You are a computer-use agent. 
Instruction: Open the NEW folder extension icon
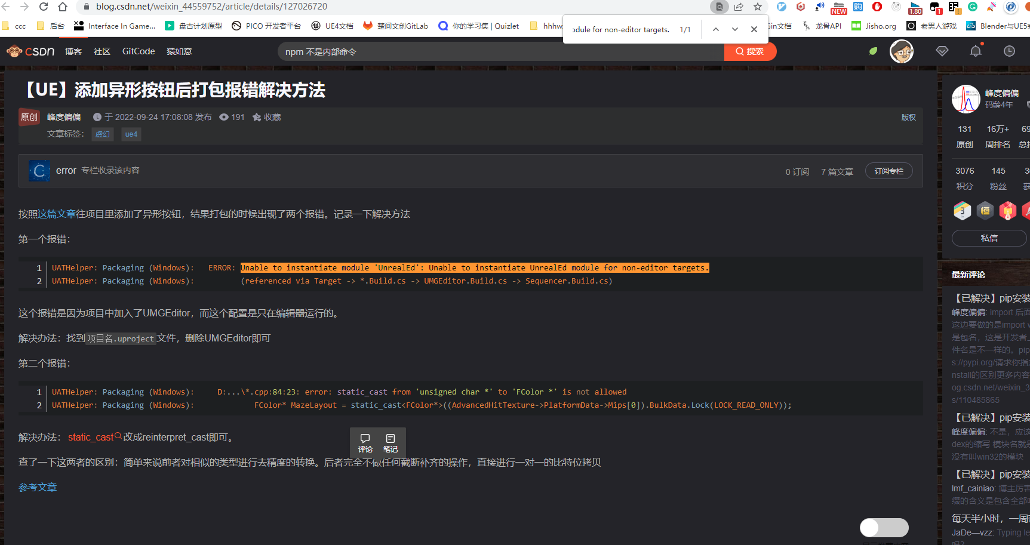click(x=839, y=8)
